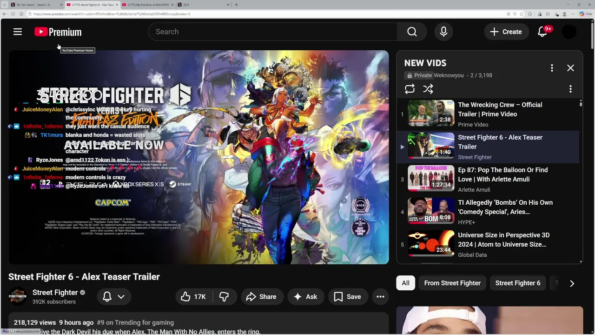Click the address bar URL
This screenshot has height=335, width=595.
point(112,14)
